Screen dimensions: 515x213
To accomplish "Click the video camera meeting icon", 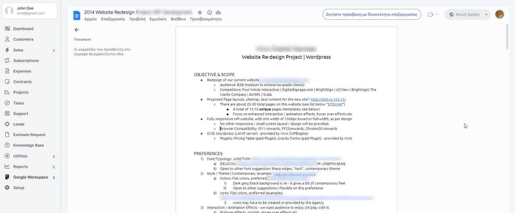I will pos(430,14).
